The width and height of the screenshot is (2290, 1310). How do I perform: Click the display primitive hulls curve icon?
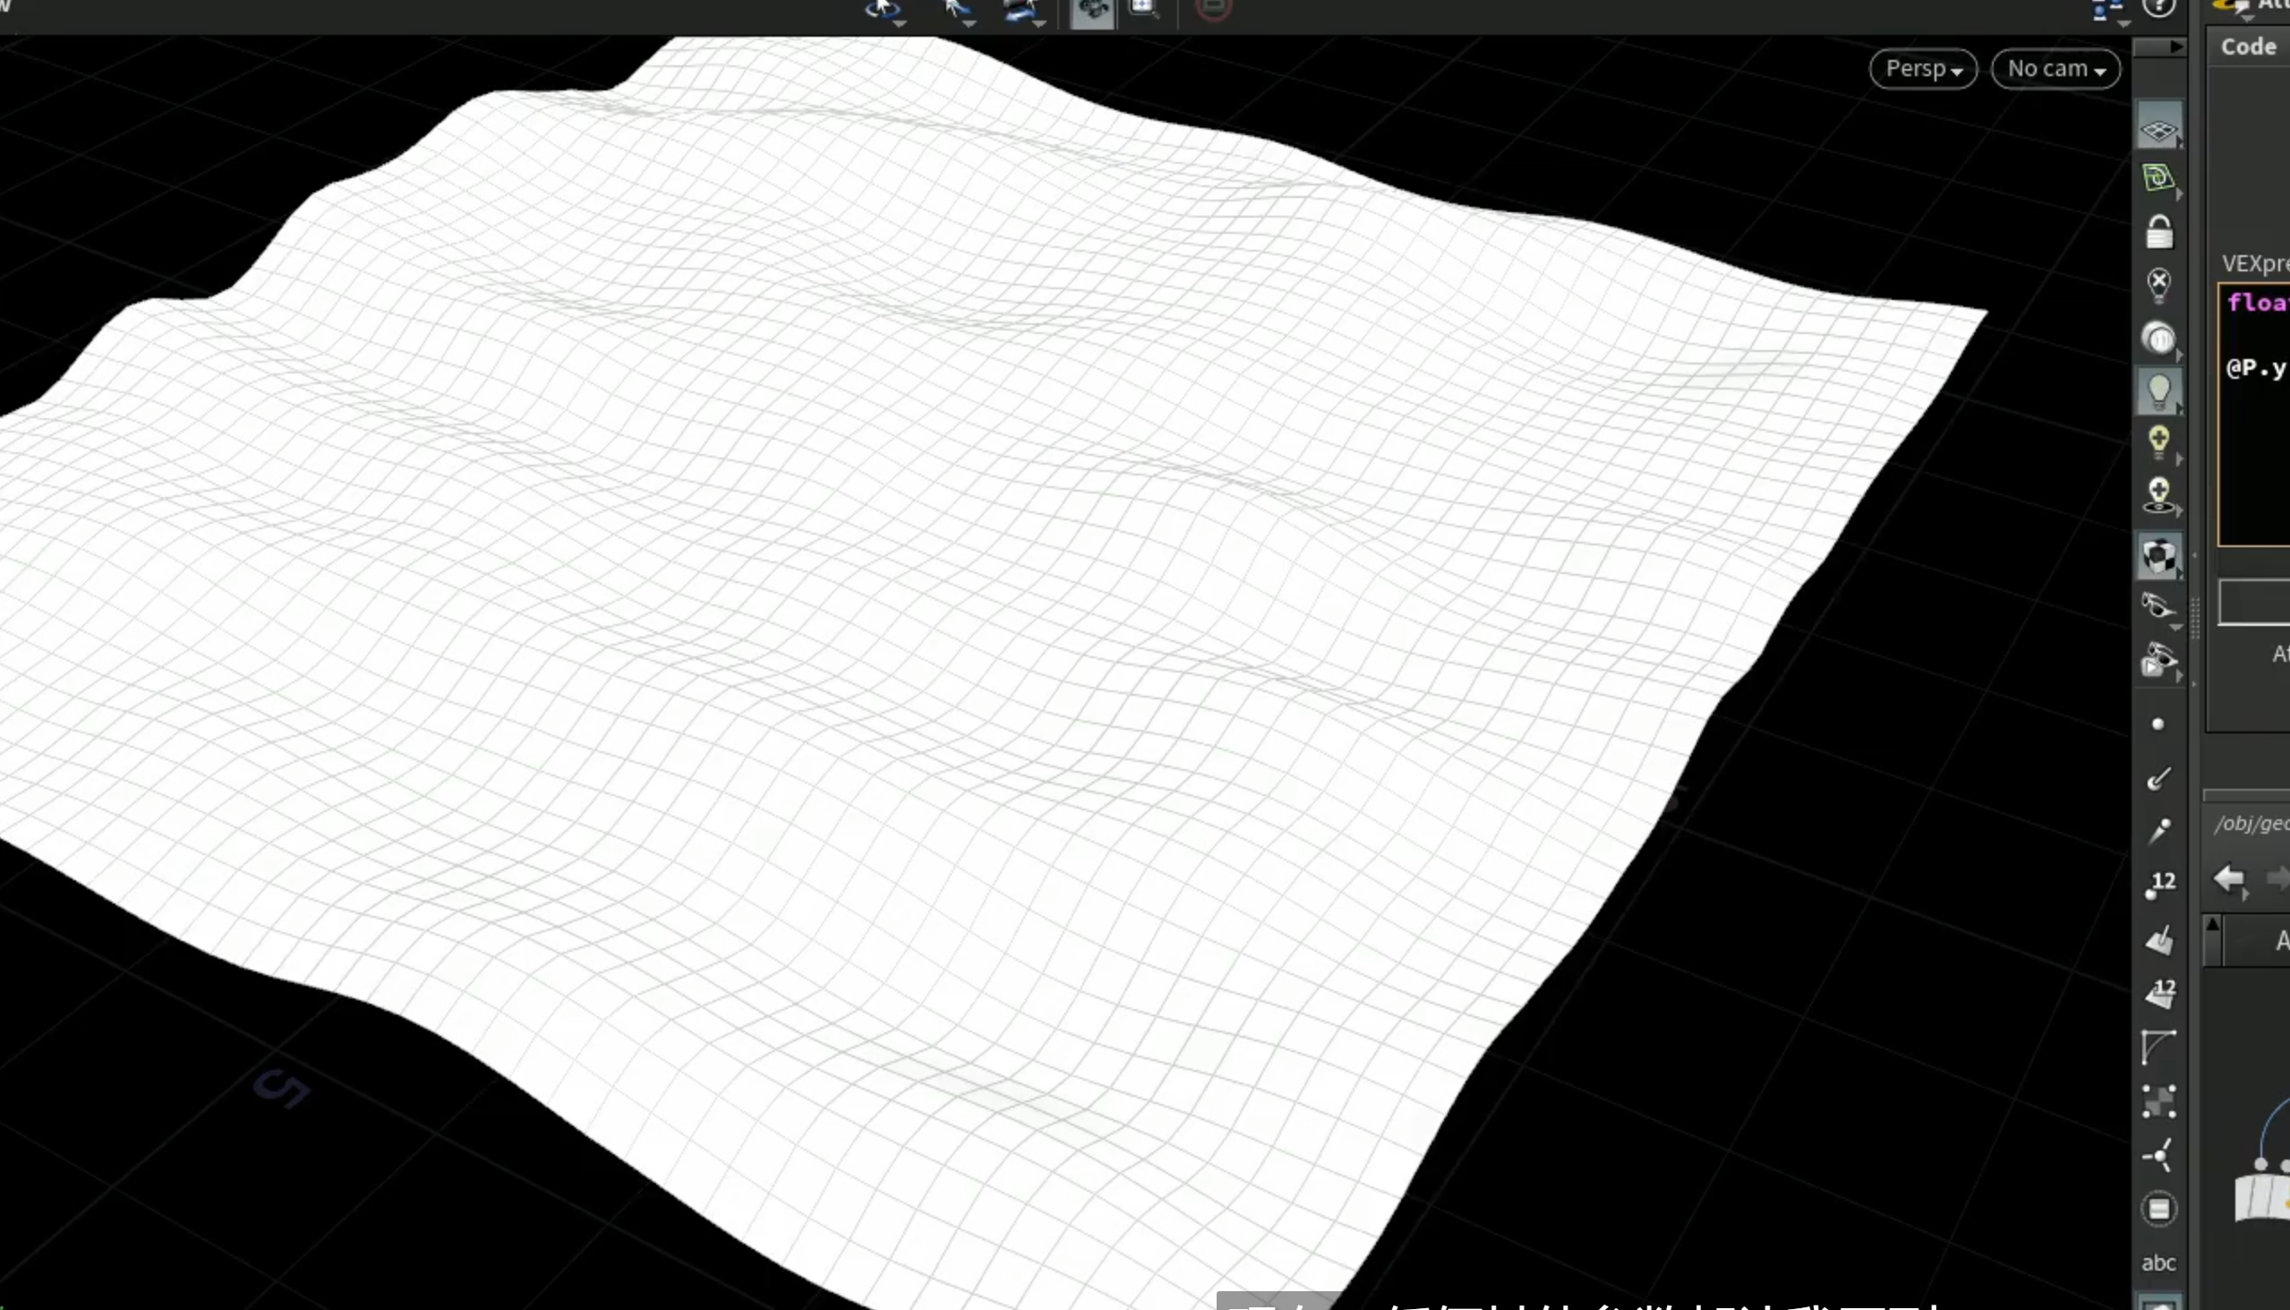coord(2158,1048)
